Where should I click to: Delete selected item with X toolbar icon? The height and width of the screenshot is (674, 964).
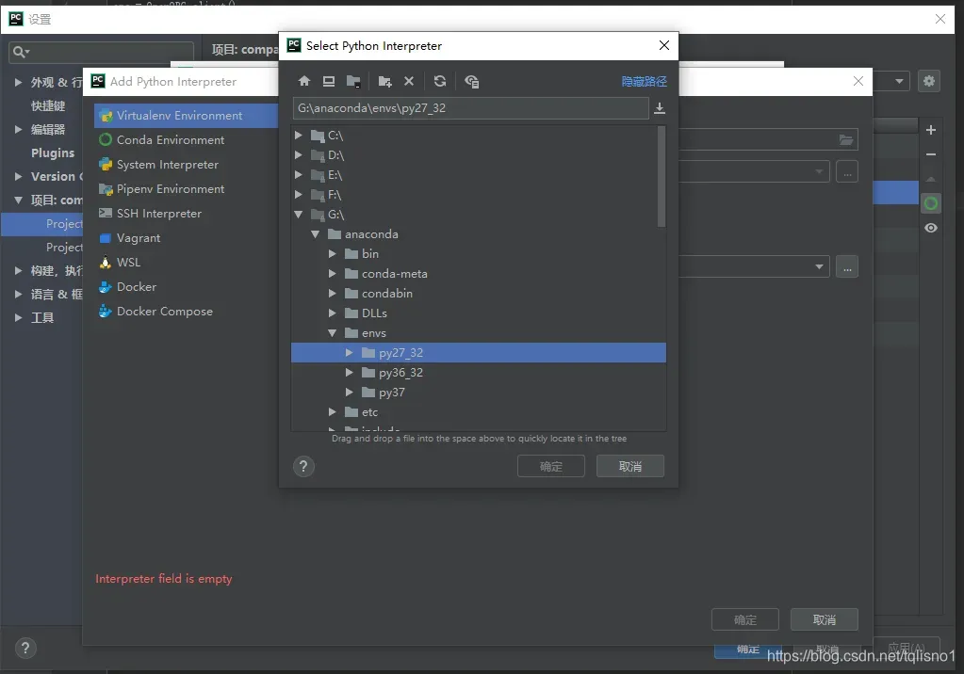click(x=409, y=81)
